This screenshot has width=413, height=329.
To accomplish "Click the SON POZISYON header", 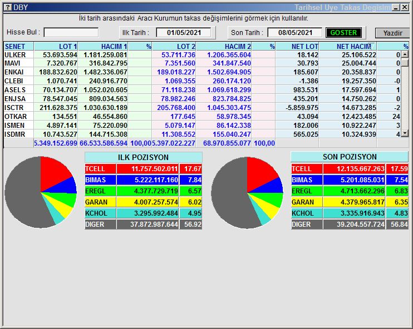I will (350, 157).
